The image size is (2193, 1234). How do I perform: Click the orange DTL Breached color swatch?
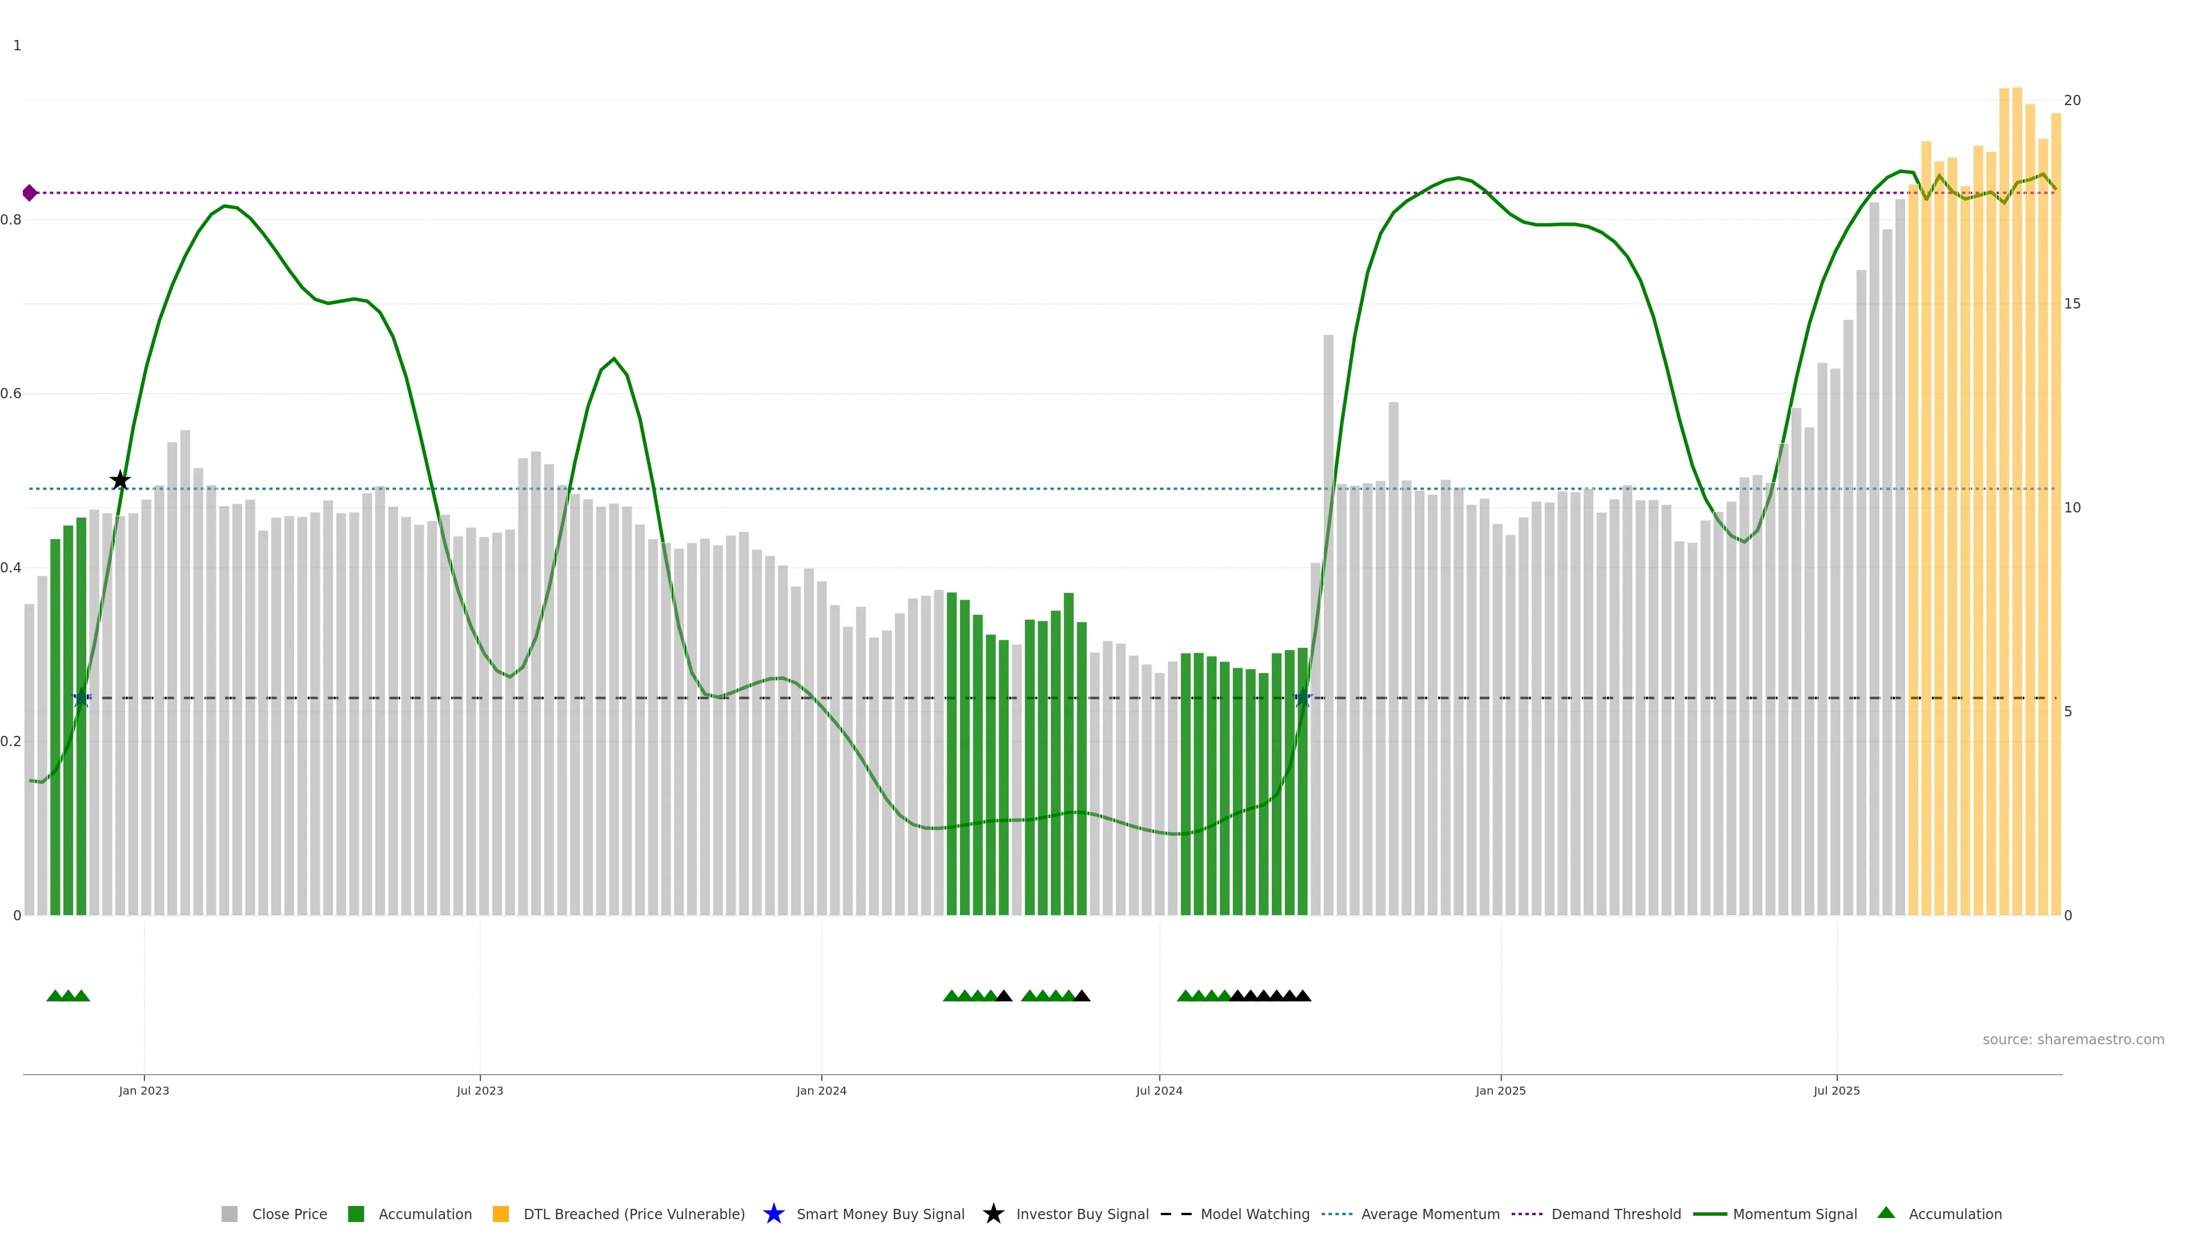pyautogui.click(x=501, y=1213)
